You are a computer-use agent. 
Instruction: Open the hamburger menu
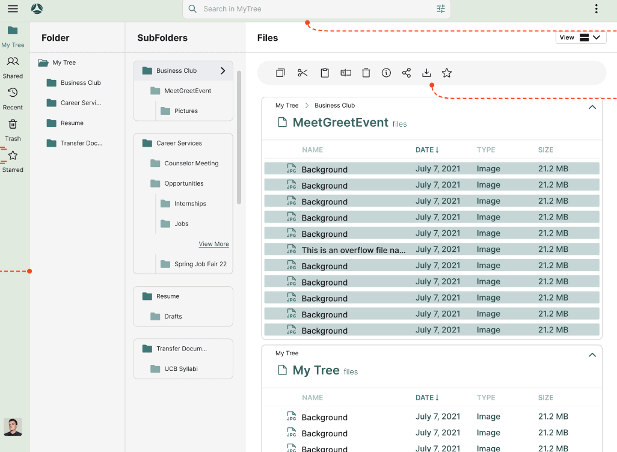(13, 8)
